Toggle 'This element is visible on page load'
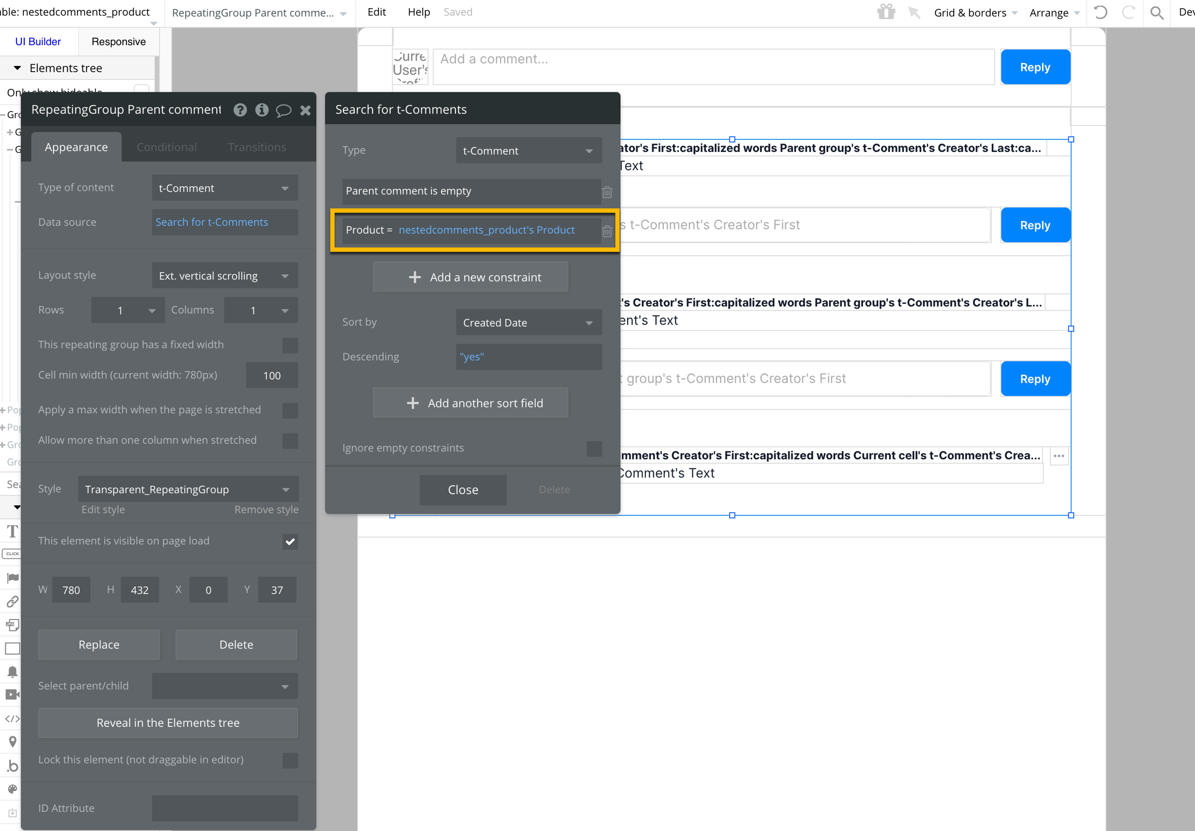Image resolution: width=1195 pixels, height=831 pixels. click(290, 542)
